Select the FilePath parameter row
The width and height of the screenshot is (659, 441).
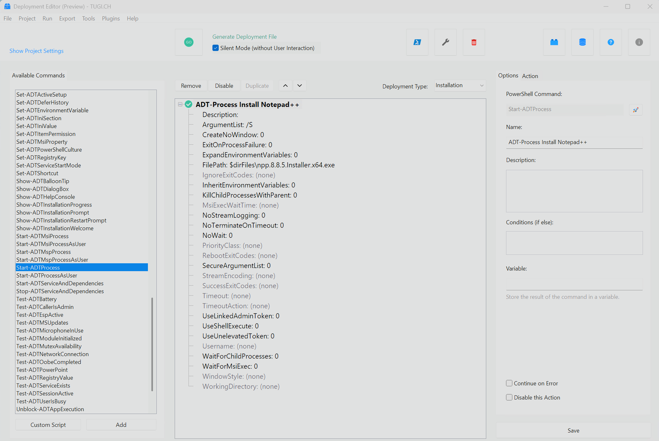pos(268,165)
